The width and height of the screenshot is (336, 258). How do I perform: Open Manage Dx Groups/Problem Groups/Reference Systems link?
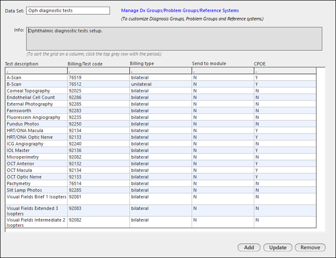(180, 11)
